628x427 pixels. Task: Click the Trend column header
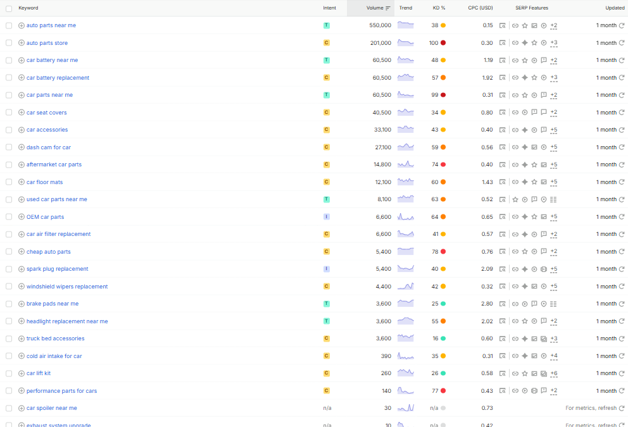(405, 8)
